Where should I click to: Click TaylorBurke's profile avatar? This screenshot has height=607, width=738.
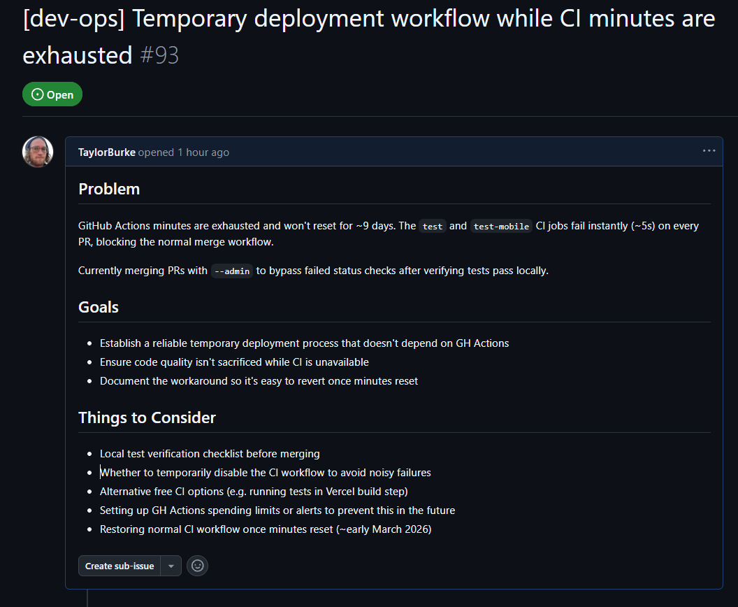point(37,151)
